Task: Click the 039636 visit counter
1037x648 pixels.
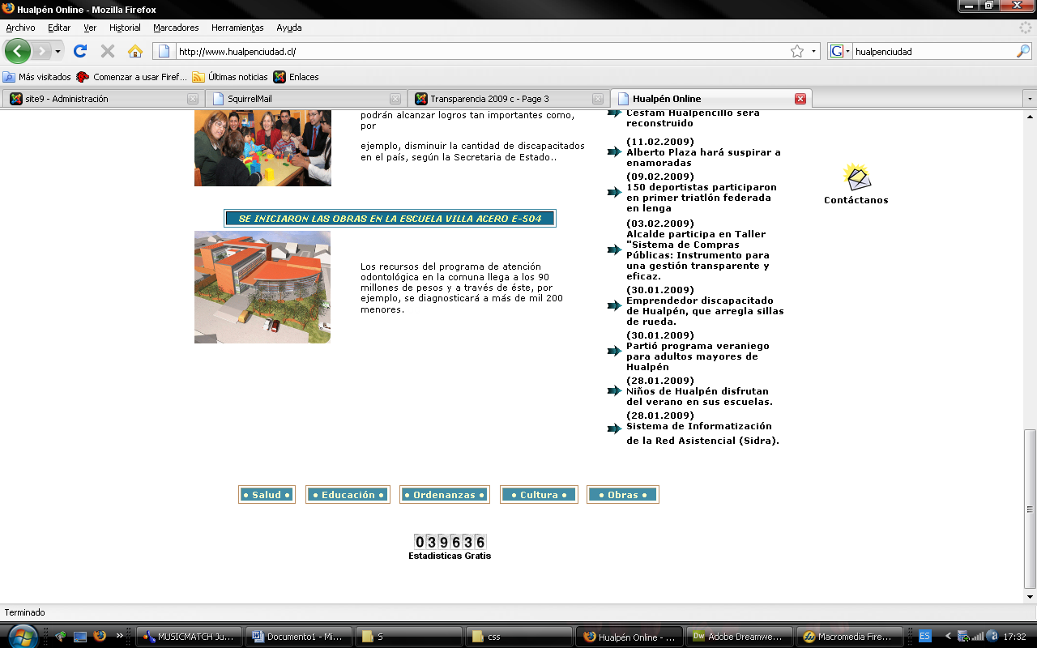Action: (450, 542)
